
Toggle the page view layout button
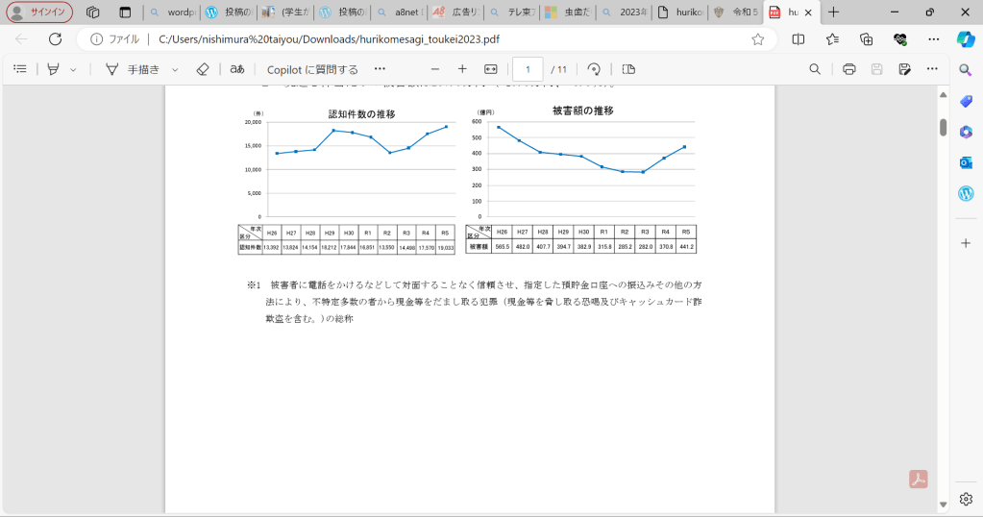(628, 69)
